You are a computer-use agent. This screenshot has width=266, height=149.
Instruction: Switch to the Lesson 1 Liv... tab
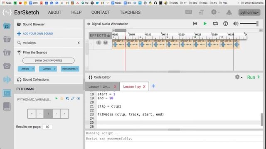[99, 87]
